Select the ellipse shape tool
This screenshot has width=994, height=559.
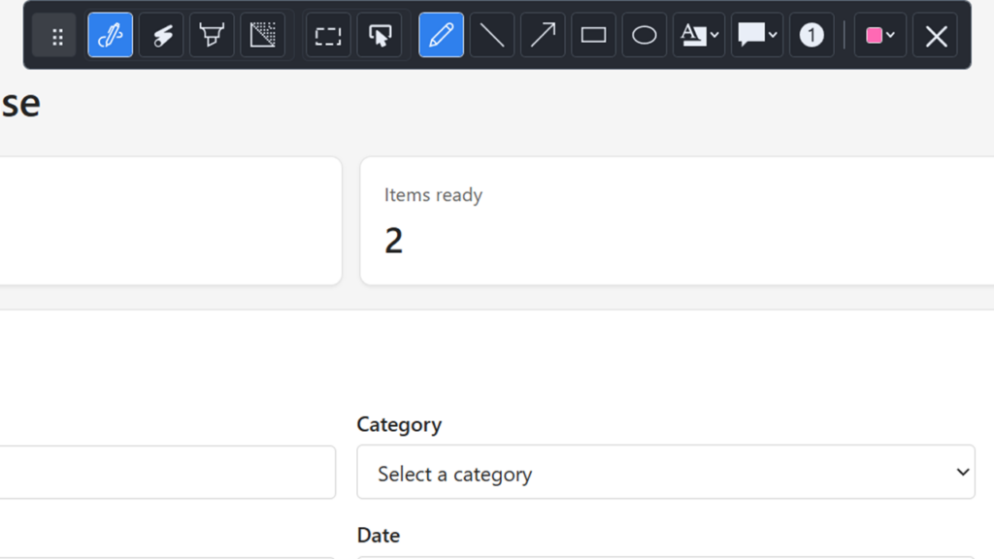645,36
